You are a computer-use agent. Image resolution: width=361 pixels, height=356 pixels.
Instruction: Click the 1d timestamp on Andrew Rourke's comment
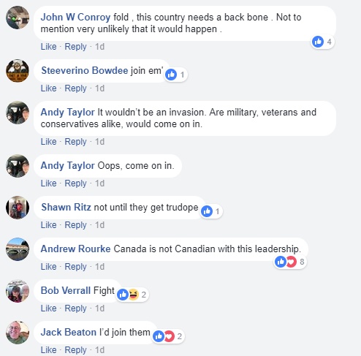coord(99,266)
